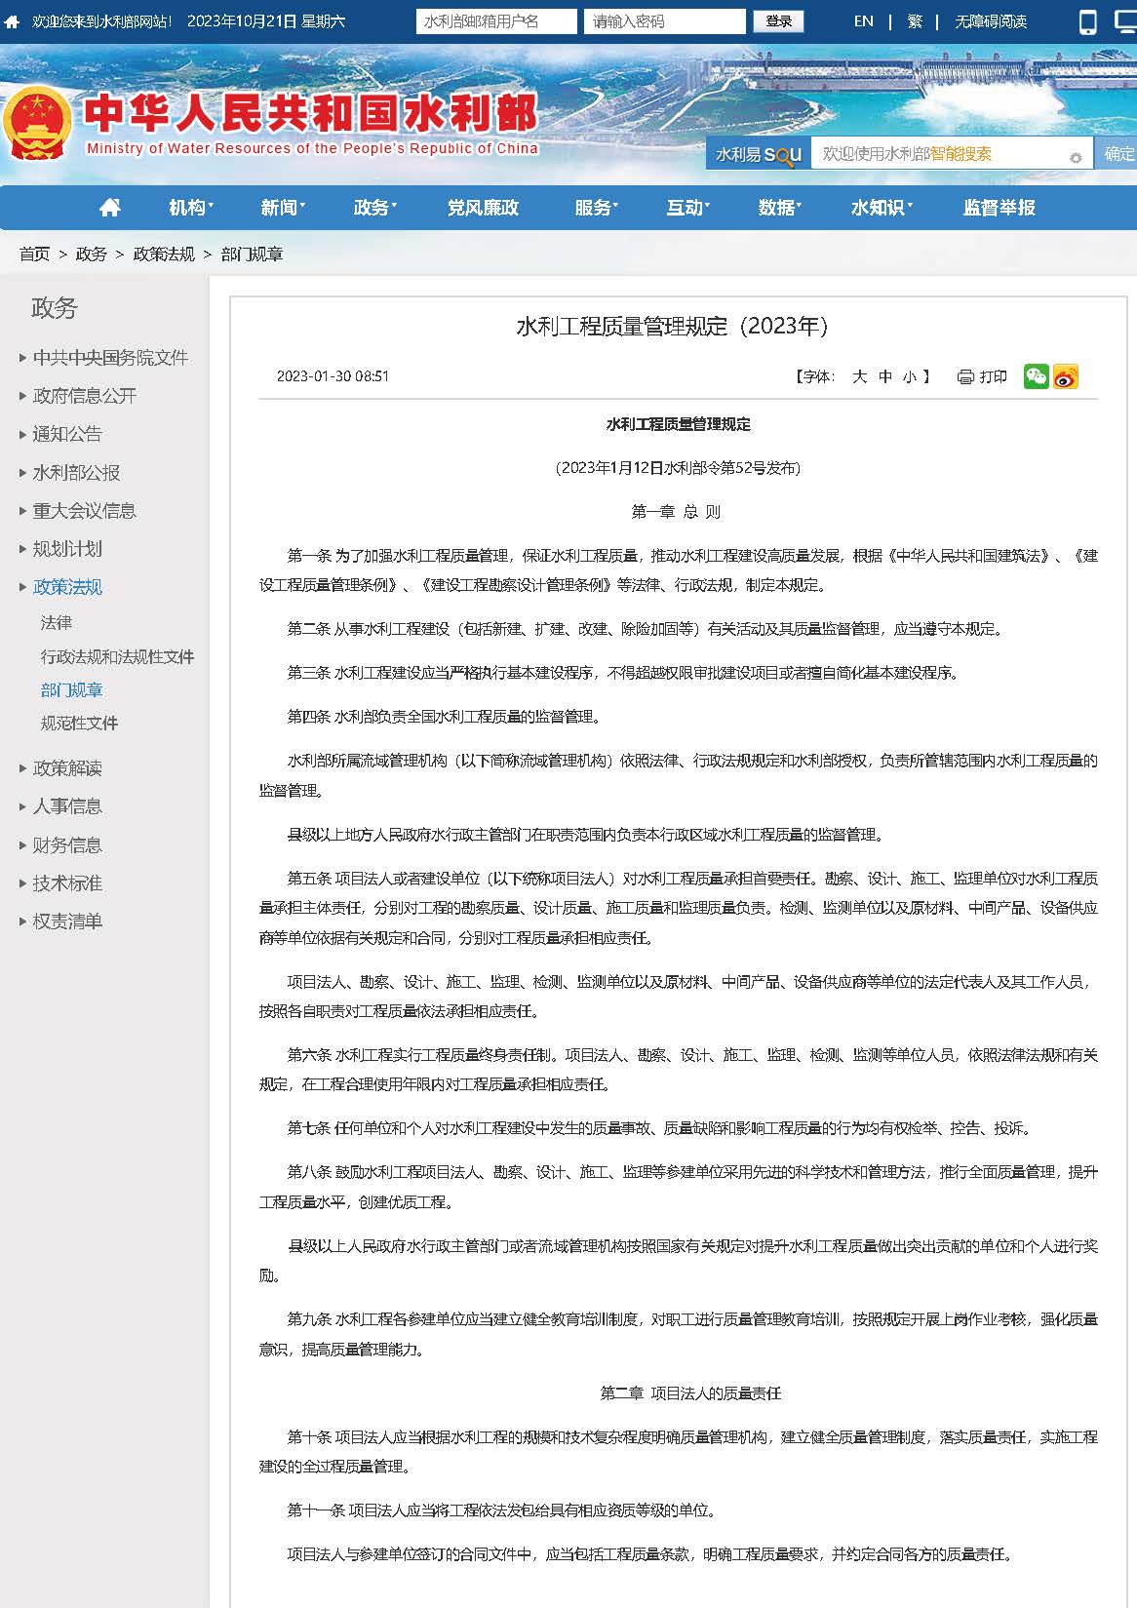Open search settings via the gear icon
This screenshot has width=1137, height=1608.
(1076, 157)
